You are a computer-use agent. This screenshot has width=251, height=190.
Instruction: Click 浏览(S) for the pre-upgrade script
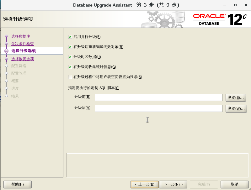click(236, 97)
